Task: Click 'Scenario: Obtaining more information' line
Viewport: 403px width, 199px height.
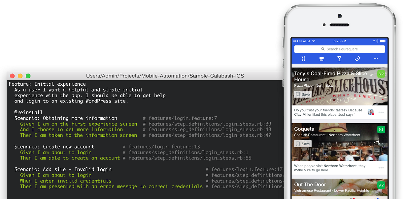Action: point(66,118)
